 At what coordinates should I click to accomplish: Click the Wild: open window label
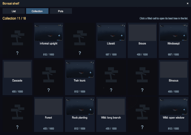(173, 118)
